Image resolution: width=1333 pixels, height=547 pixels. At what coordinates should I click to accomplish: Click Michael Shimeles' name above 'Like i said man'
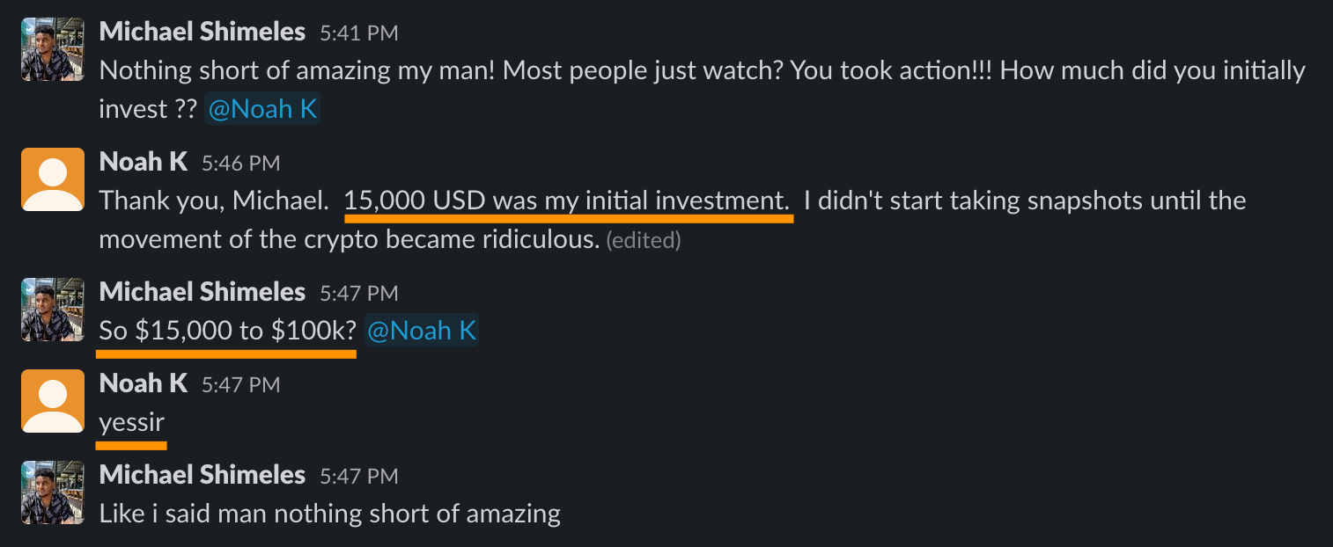click(202, 475)
